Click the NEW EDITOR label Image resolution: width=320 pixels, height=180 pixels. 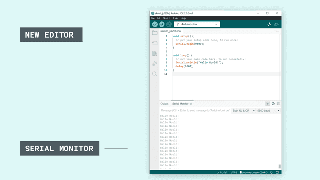(51, 34)
